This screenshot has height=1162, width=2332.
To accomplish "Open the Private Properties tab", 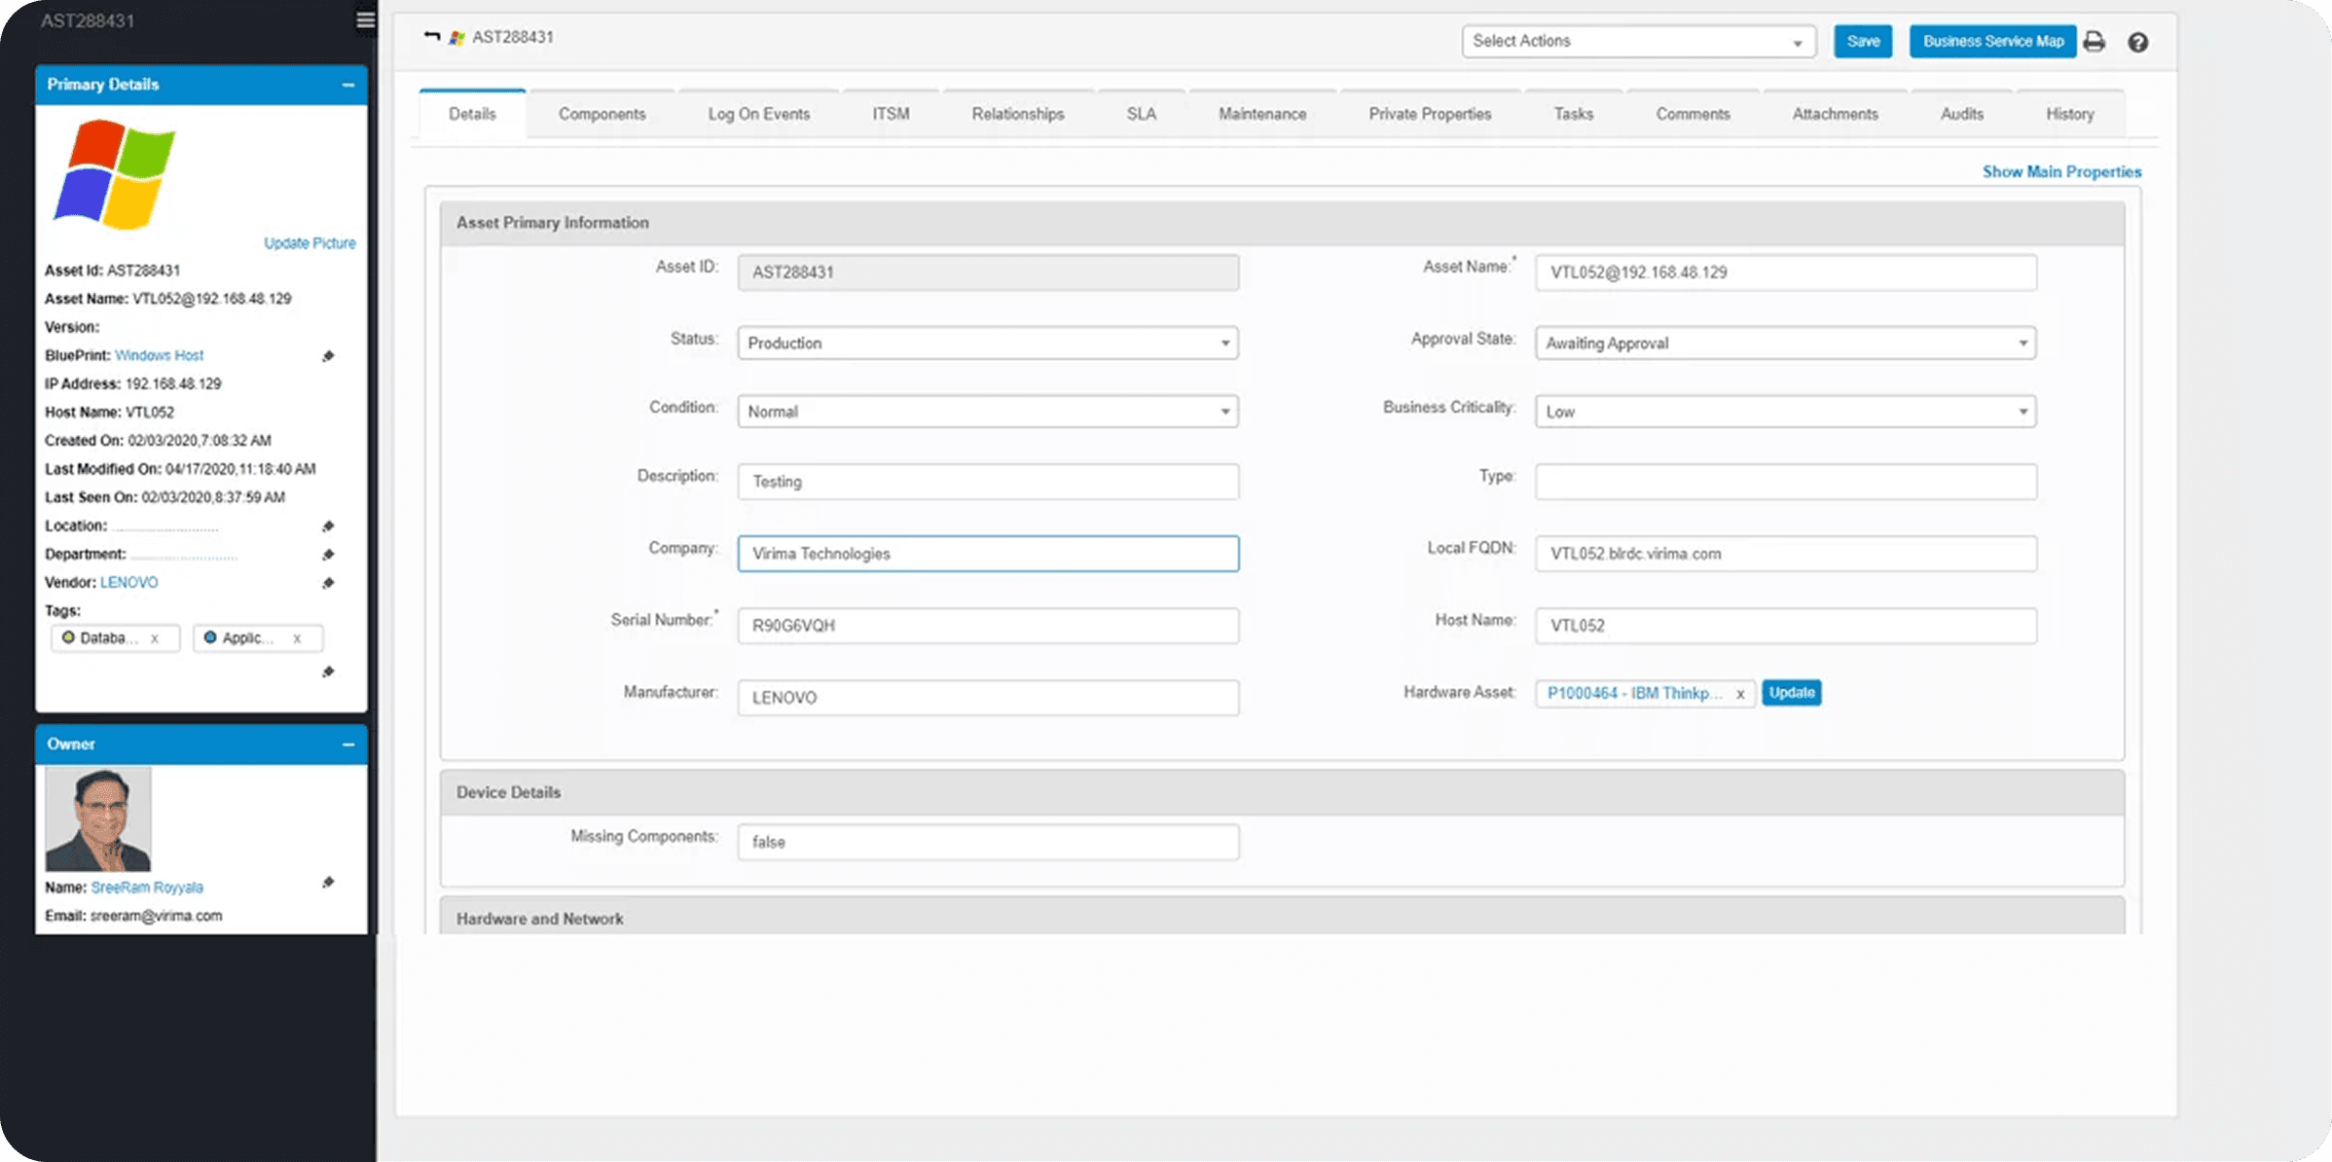I will [x=1430, y=114].
